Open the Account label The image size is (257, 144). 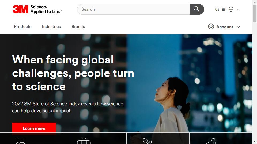(225, 27)
